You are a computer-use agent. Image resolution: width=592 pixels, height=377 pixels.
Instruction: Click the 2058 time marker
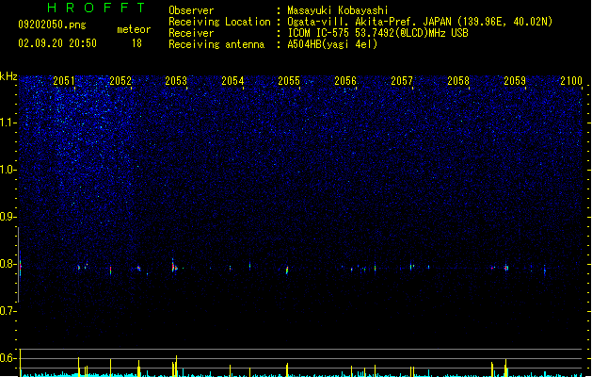(458, 81)
